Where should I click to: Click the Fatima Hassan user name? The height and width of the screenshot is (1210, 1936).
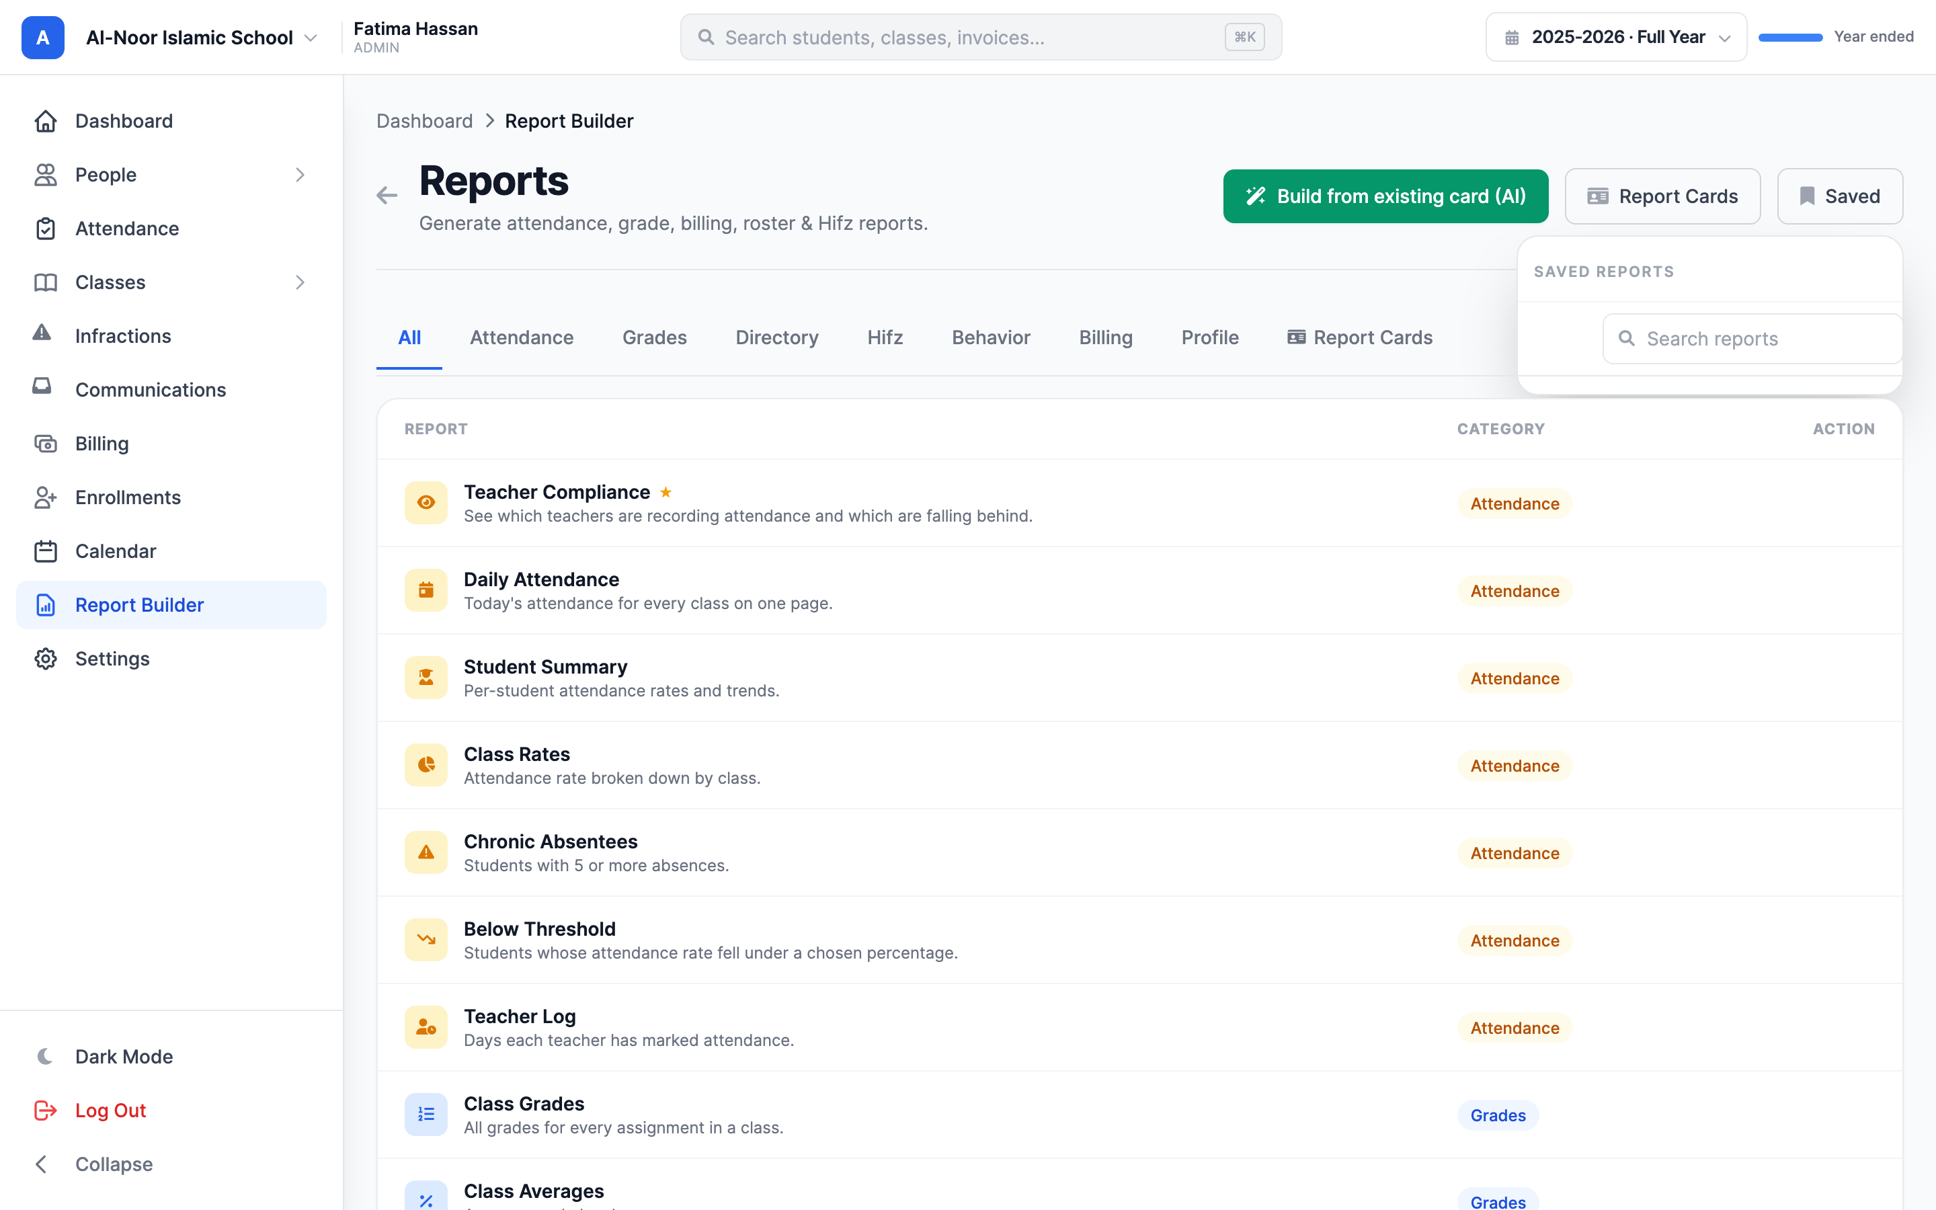click(416, 29)
